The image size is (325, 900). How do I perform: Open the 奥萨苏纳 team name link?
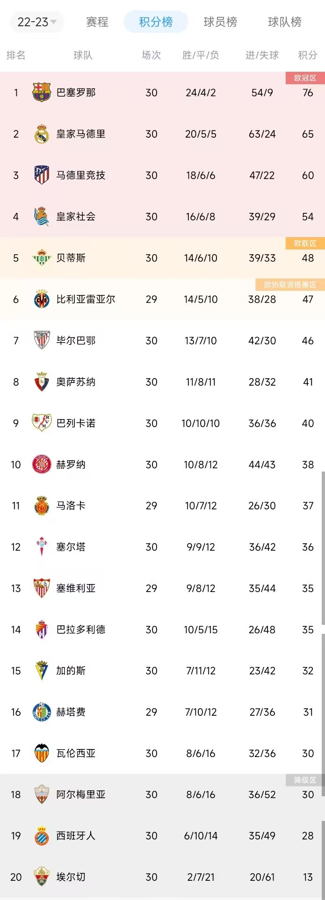click(76, 382)
